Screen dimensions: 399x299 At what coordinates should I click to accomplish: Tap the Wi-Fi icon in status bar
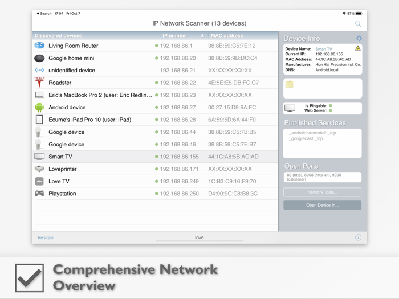[344, 13]
